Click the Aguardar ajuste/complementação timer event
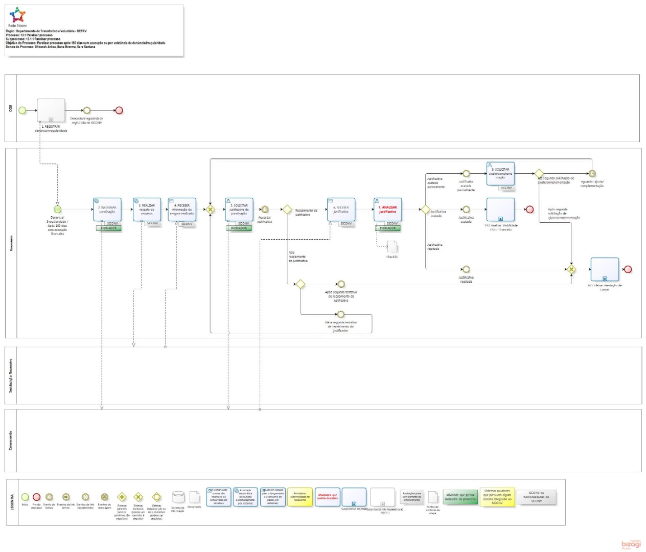Viewport: 646px width, 552px height. [x=592, y=174]
